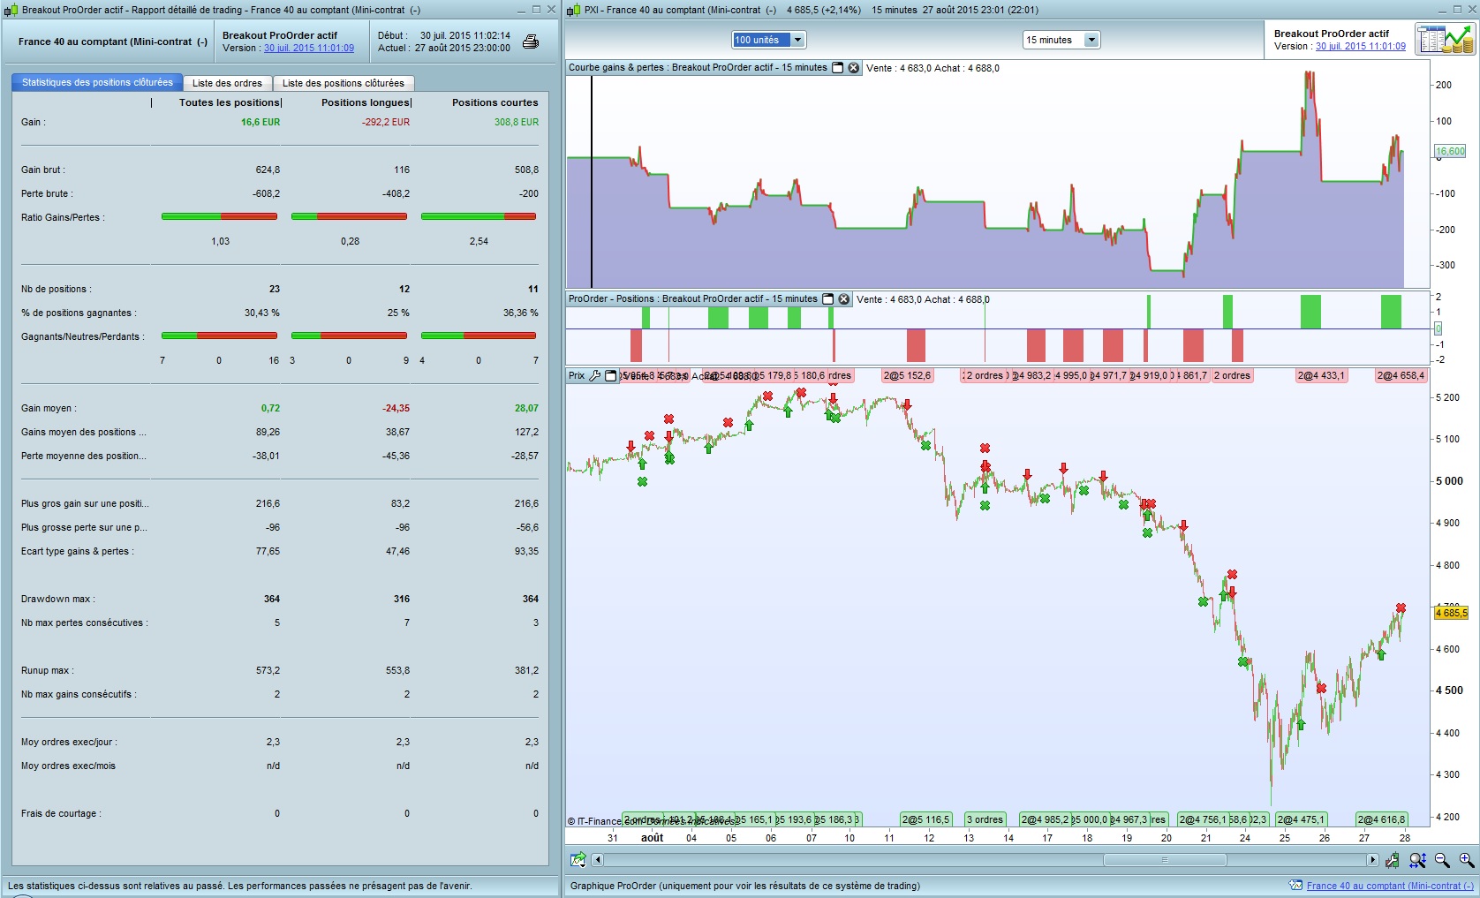Close the Courbe gains & pertes panel

click(854, 68)
